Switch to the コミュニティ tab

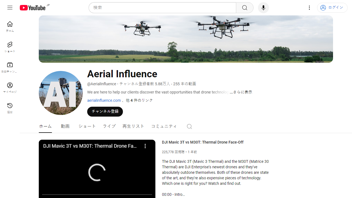click(164, 126)
